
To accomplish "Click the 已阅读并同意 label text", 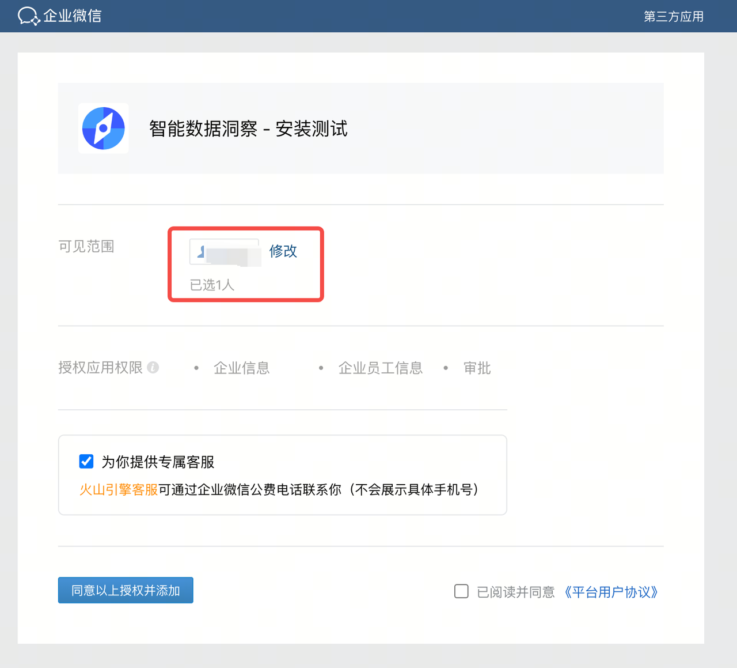I will [x=516, y=592].
